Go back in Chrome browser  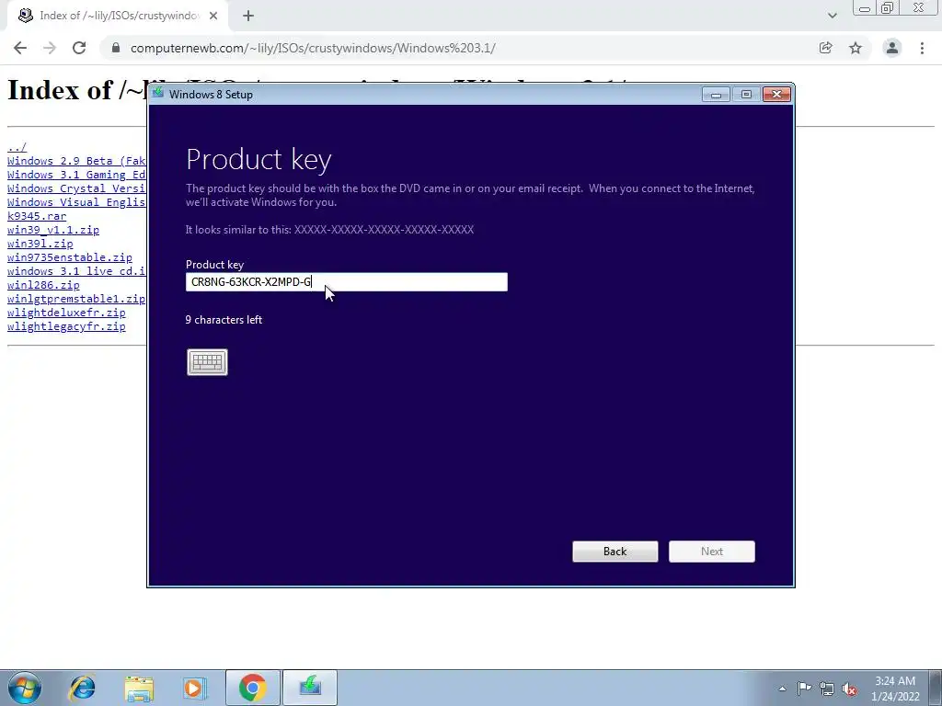click(20, 48)
